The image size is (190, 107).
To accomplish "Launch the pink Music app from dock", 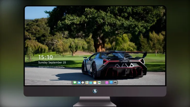I will [107, 82].
